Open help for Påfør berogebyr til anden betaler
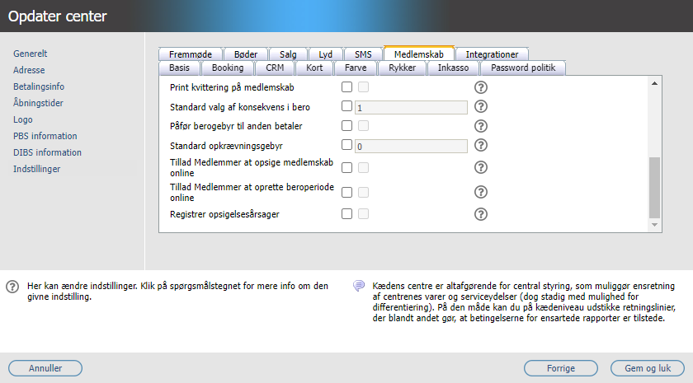693x383 pixels. [481, 126]
